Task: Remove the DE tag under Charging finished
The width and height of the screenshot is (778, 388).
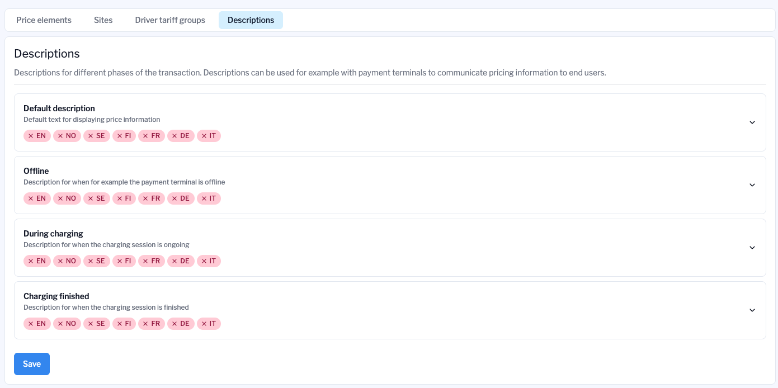Action: 175,323
